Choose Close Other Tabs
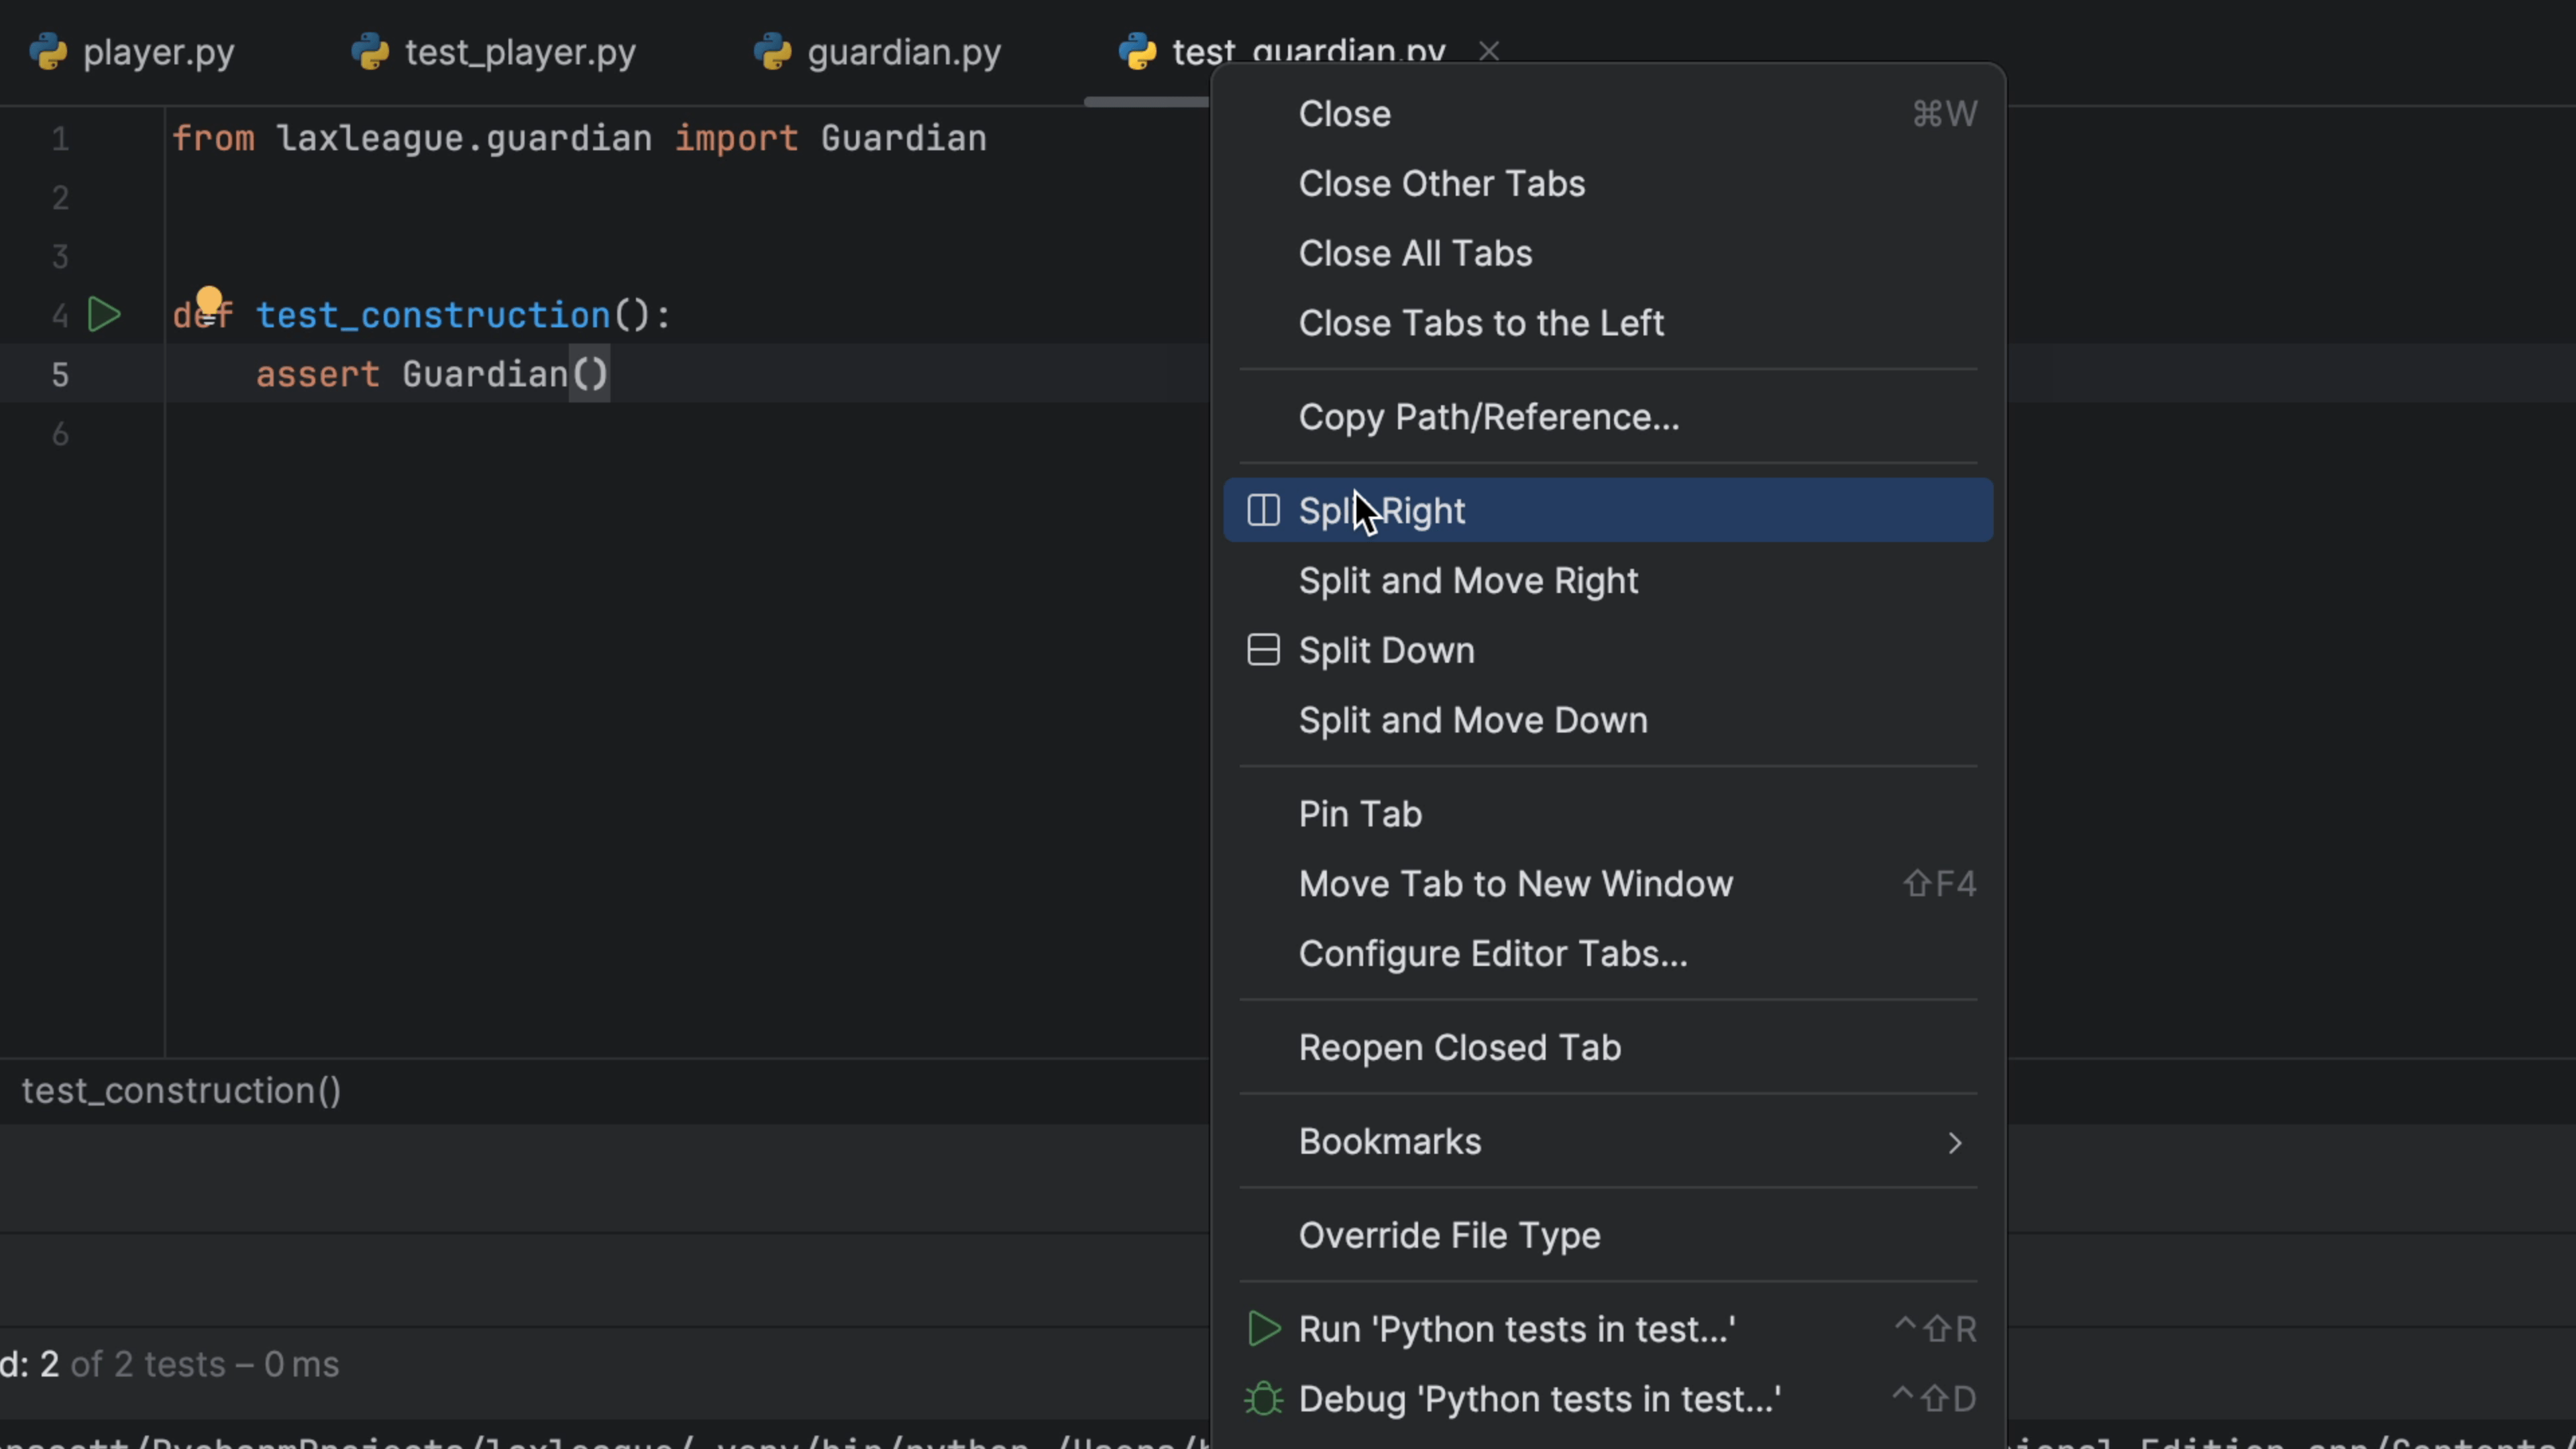This screenshot has height=1449, width=2576. 1441,184
